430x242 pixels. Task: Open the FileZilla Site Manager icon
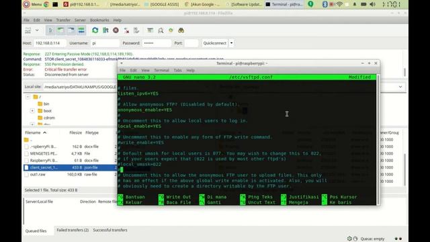click(28, 30)
